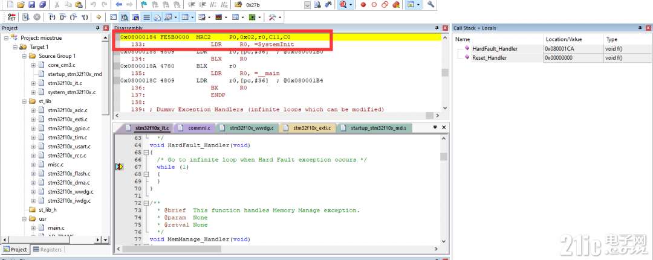
Task: Select stm32f10x_gpio.c in project tree
Action: point(69,128)
